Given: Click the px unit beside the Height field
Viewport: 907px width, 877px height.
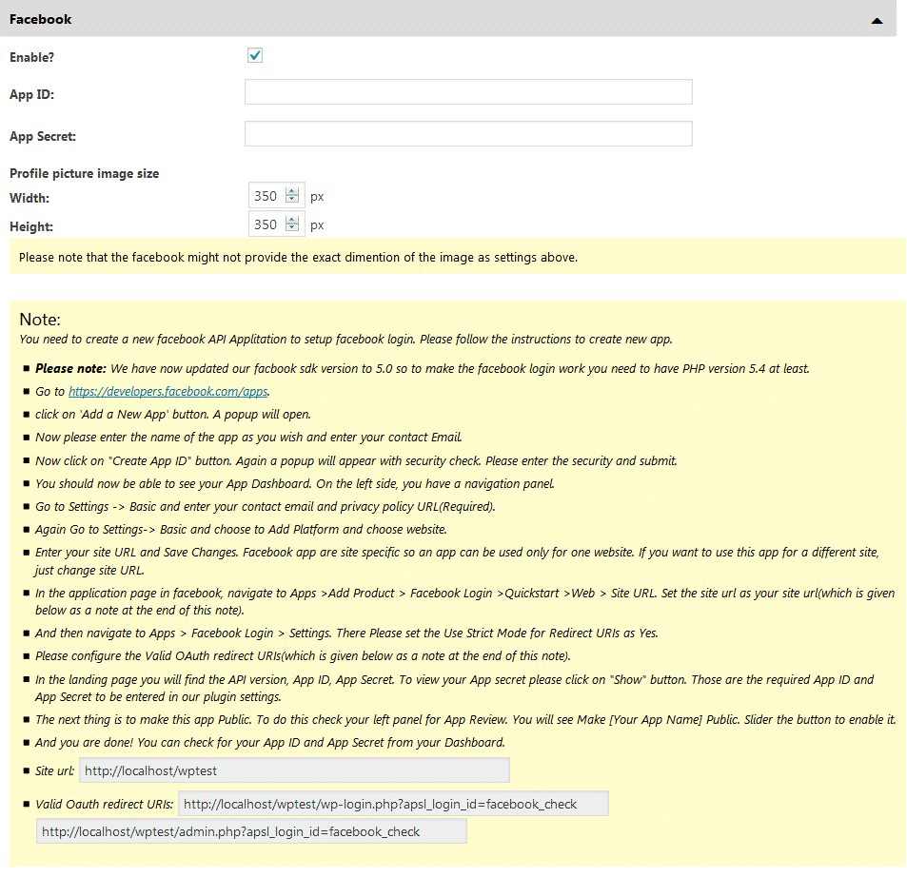Looking at the screenshot, I should (317, 225).
